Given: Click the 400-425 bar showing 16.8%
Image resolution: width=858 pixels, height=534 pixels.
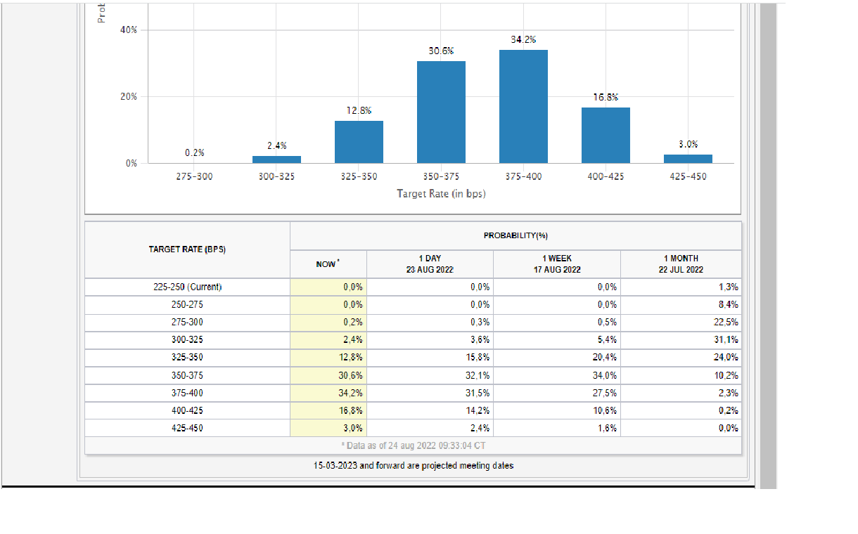Looking at the screenshot, I should tap(606, 135).
